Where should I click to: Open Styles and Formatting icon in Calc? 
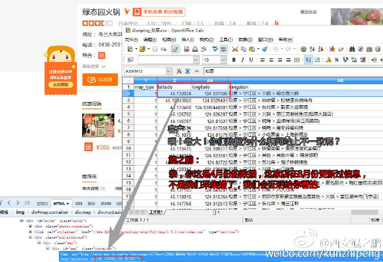coord(130,60)
